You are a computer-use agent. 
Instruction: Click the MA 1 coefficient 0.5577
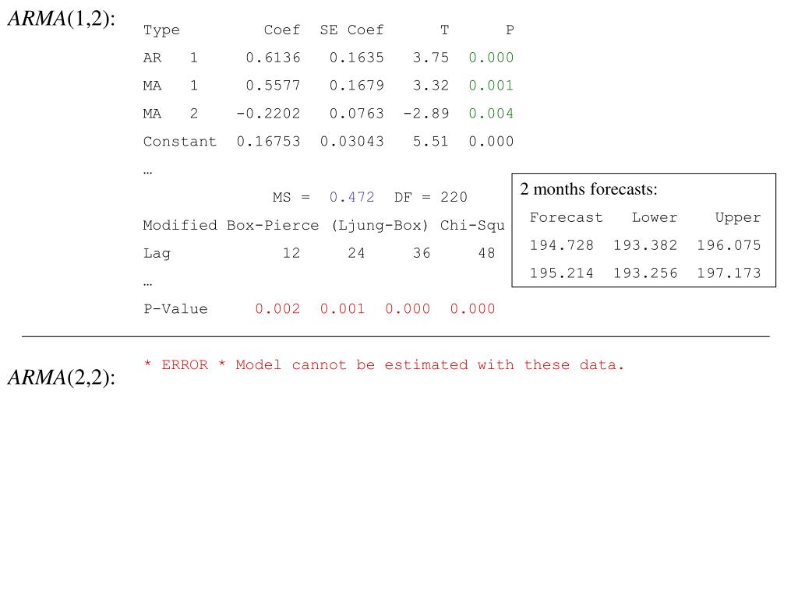274,86
